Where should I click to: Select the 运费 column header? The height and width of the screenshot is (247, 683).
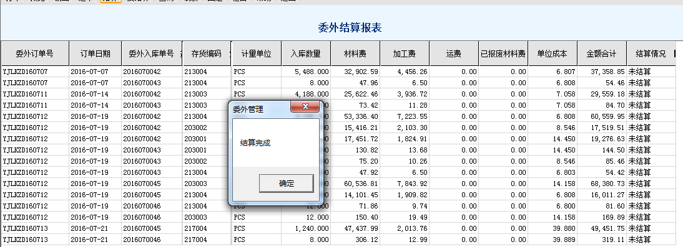pyautogui.click(x=453, y=54)
